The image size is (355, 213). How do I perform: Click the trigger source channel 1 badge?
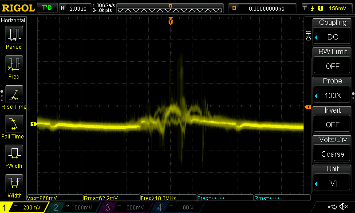point(320,8)
